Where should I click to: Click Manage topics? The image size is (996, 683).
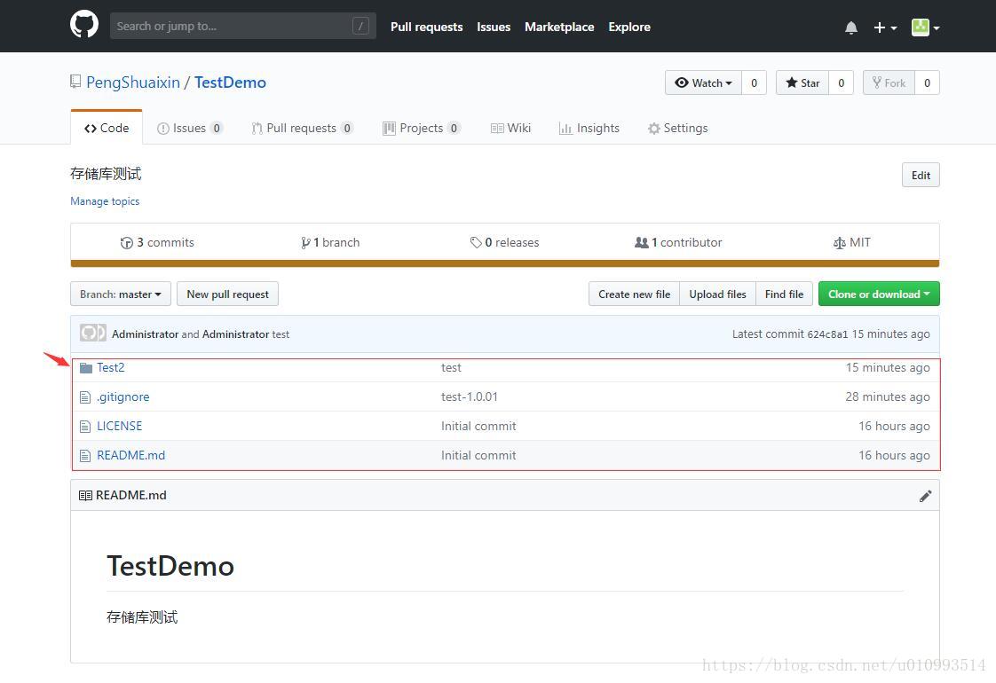tap(105, 201)
